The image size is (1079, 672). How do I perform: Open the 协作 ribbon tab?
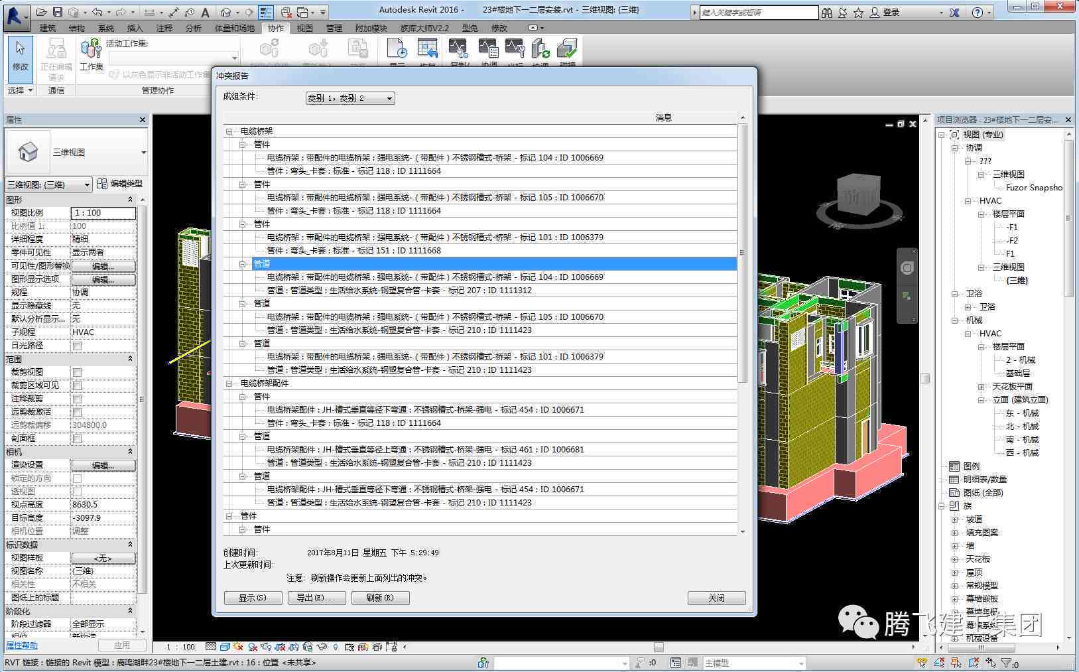[x=276, y=28]
